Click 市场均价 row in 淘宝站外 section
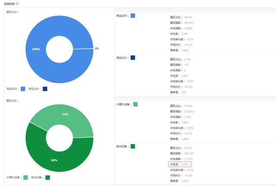Viewport: 276px width, 187px height. (x=181, y=87)
